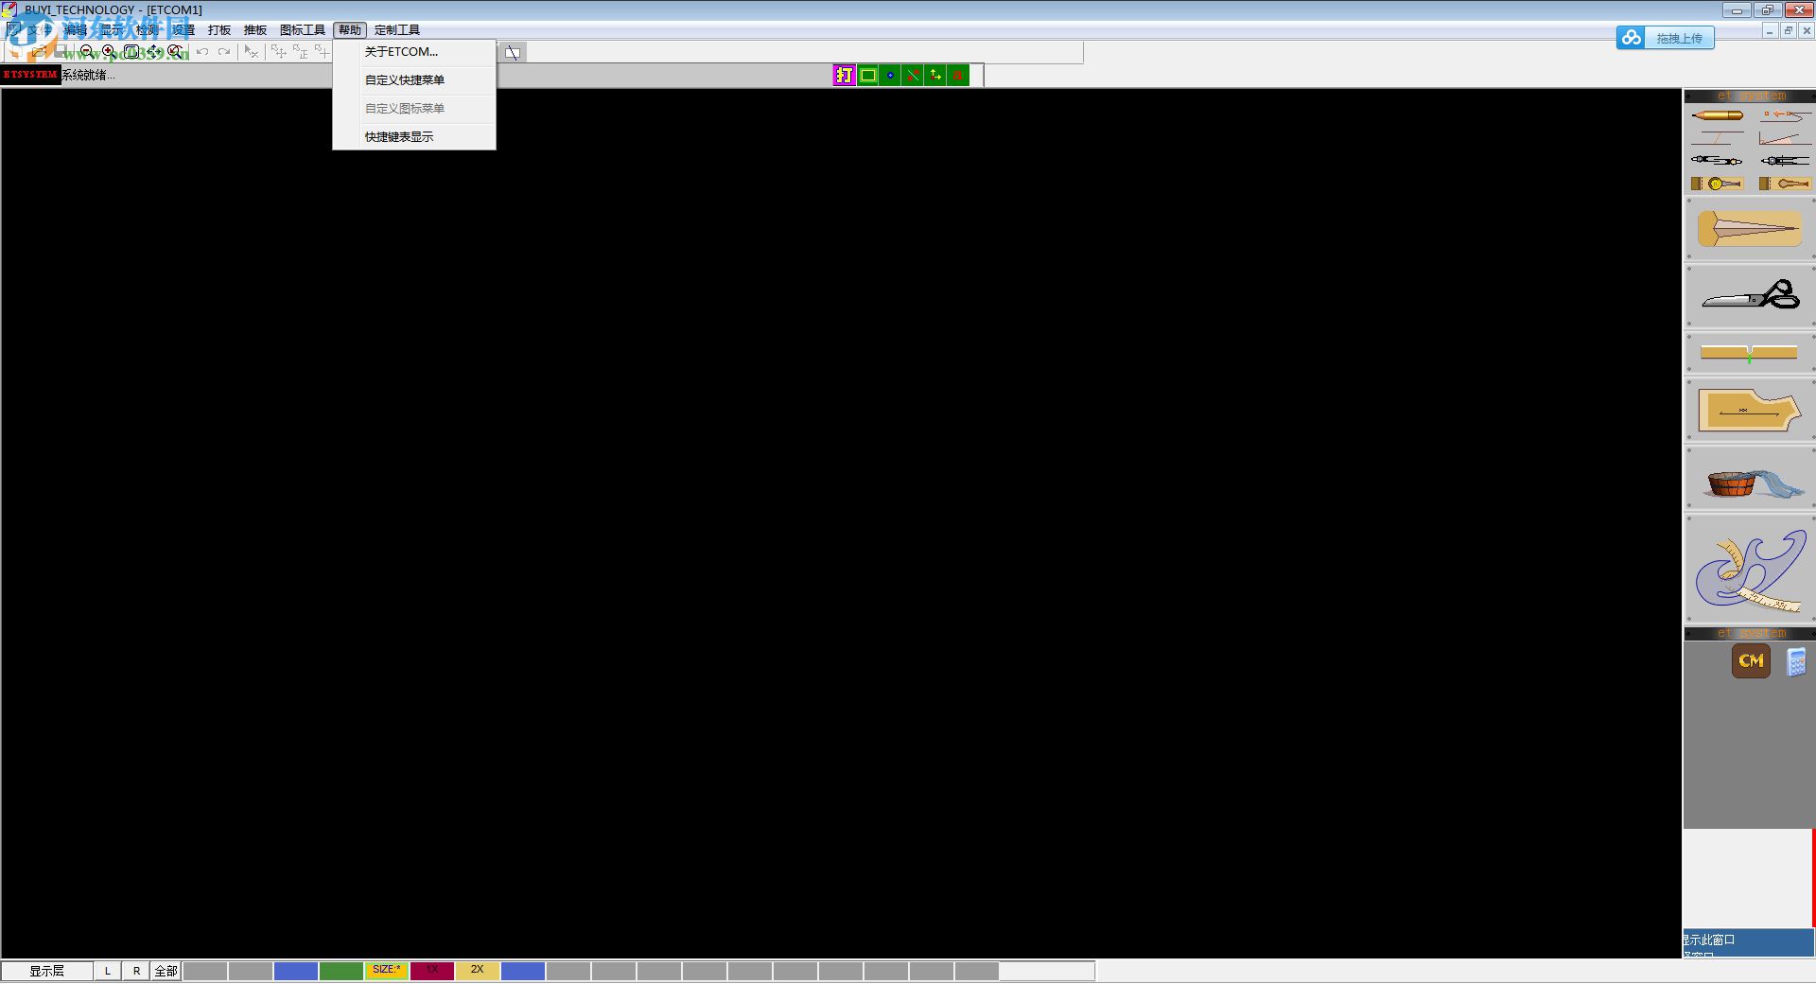The height and width of the screenshot is (984, 1816).
Task: Close the 帮助 menu
Action: (350, 30)
